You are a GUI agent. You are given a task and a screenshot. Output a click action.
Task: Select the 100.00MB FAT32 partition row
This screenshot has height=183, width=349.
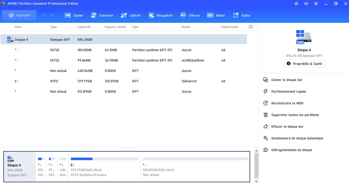tap(124, 50)
